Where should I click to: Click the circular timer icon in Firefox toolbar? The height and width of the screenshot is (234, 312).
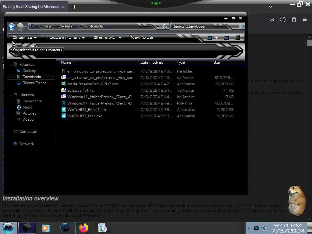point(282,19)
